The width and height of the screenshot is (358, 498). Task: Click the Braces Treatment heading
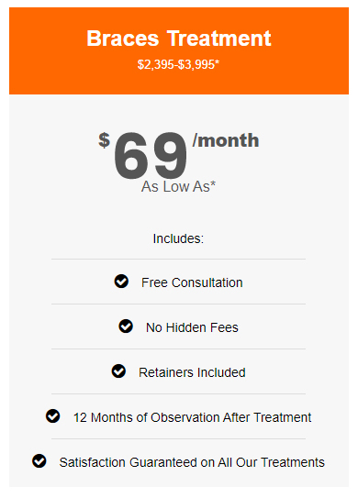point(179,39)
